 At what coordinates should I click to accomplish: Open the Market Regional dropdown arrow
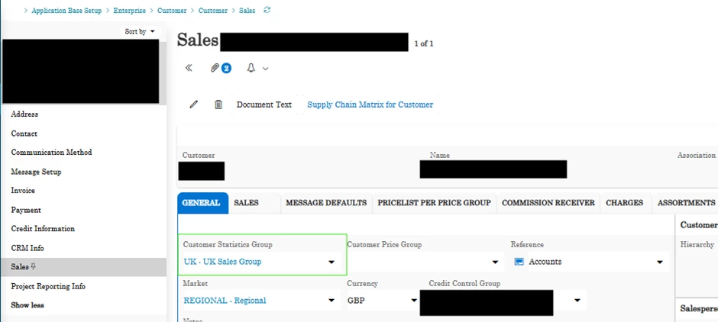point(331,301)
